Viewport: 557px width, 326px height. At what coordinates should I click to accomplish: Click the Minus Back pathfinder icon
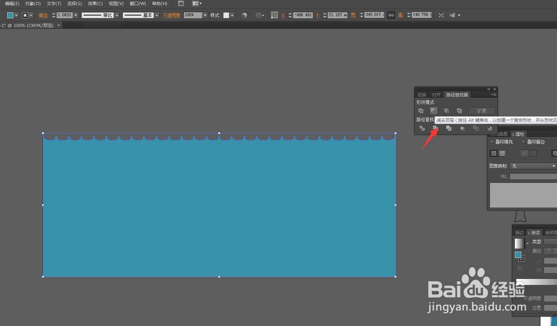click(489, 128)
